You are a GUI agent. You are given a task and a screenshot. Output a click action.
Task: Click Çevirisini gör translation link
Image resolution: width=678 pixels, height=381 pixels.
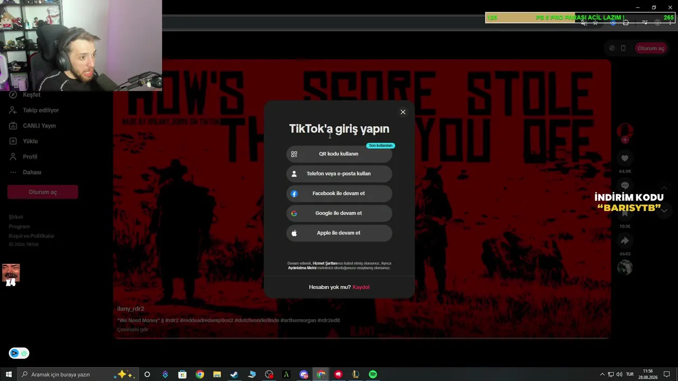point(132,330)
